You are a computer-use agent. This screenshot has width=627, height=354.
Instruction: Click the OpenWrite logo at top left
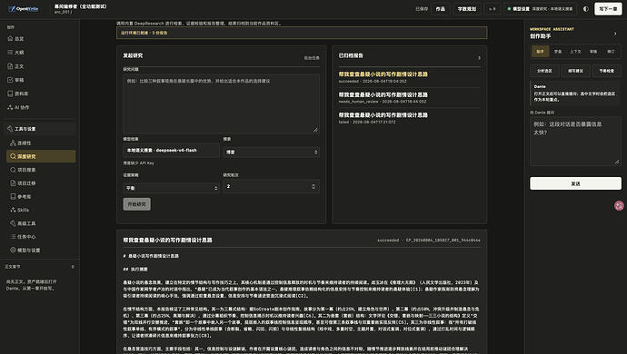tap(24, 9)
